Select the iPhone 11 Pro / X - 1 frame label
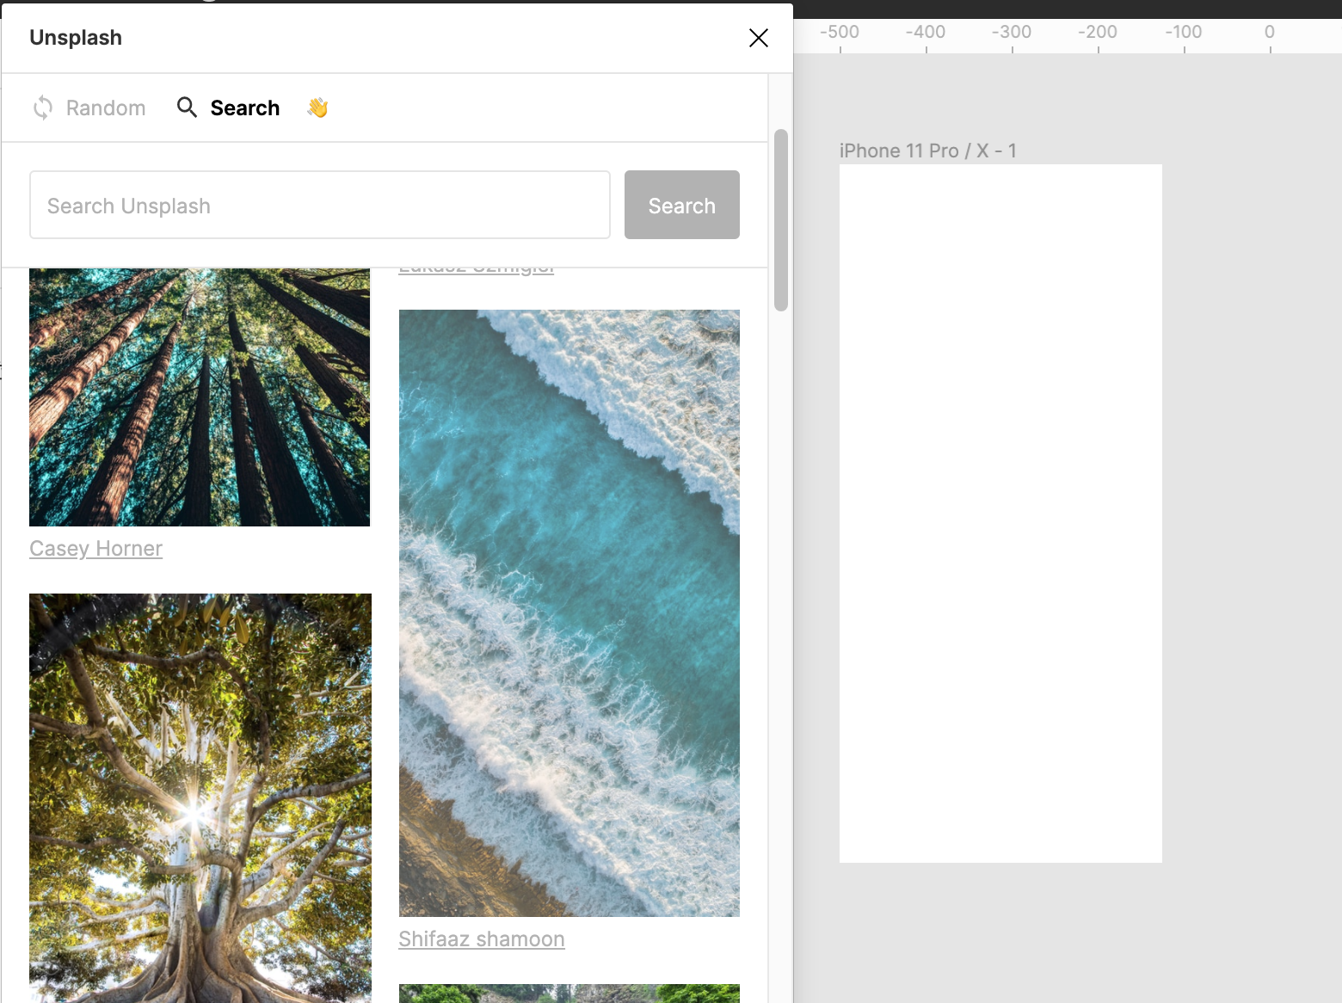Screen dimensions: 1342x1003 [927, 151]
